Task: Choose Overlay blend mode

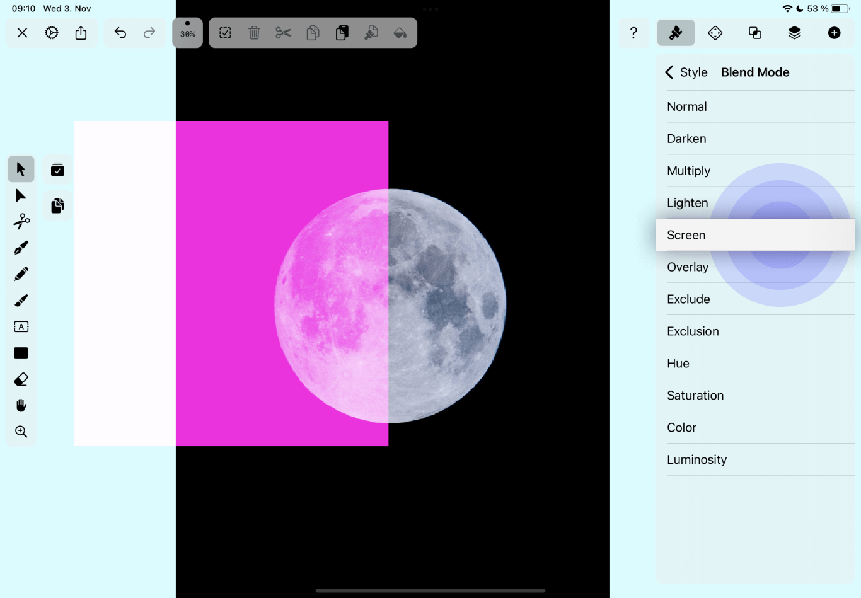Action: click(755, 267)
